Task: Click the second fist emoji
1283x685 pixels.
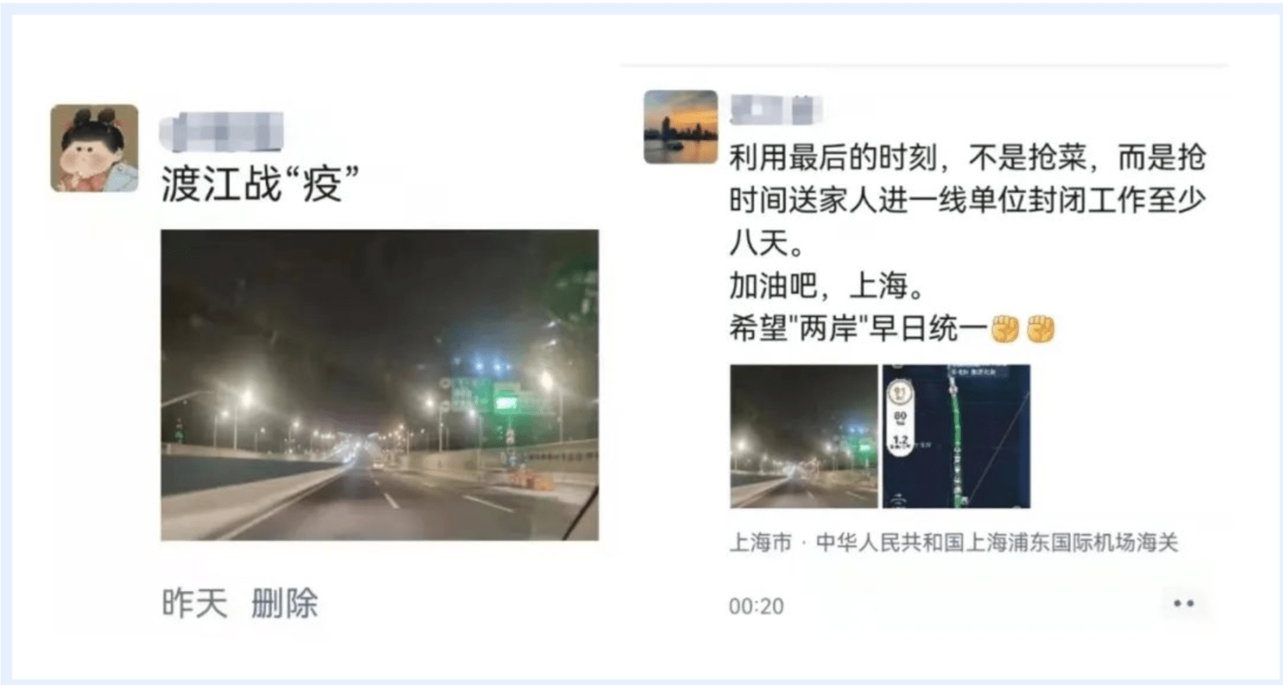Action: click(1041, 329)
